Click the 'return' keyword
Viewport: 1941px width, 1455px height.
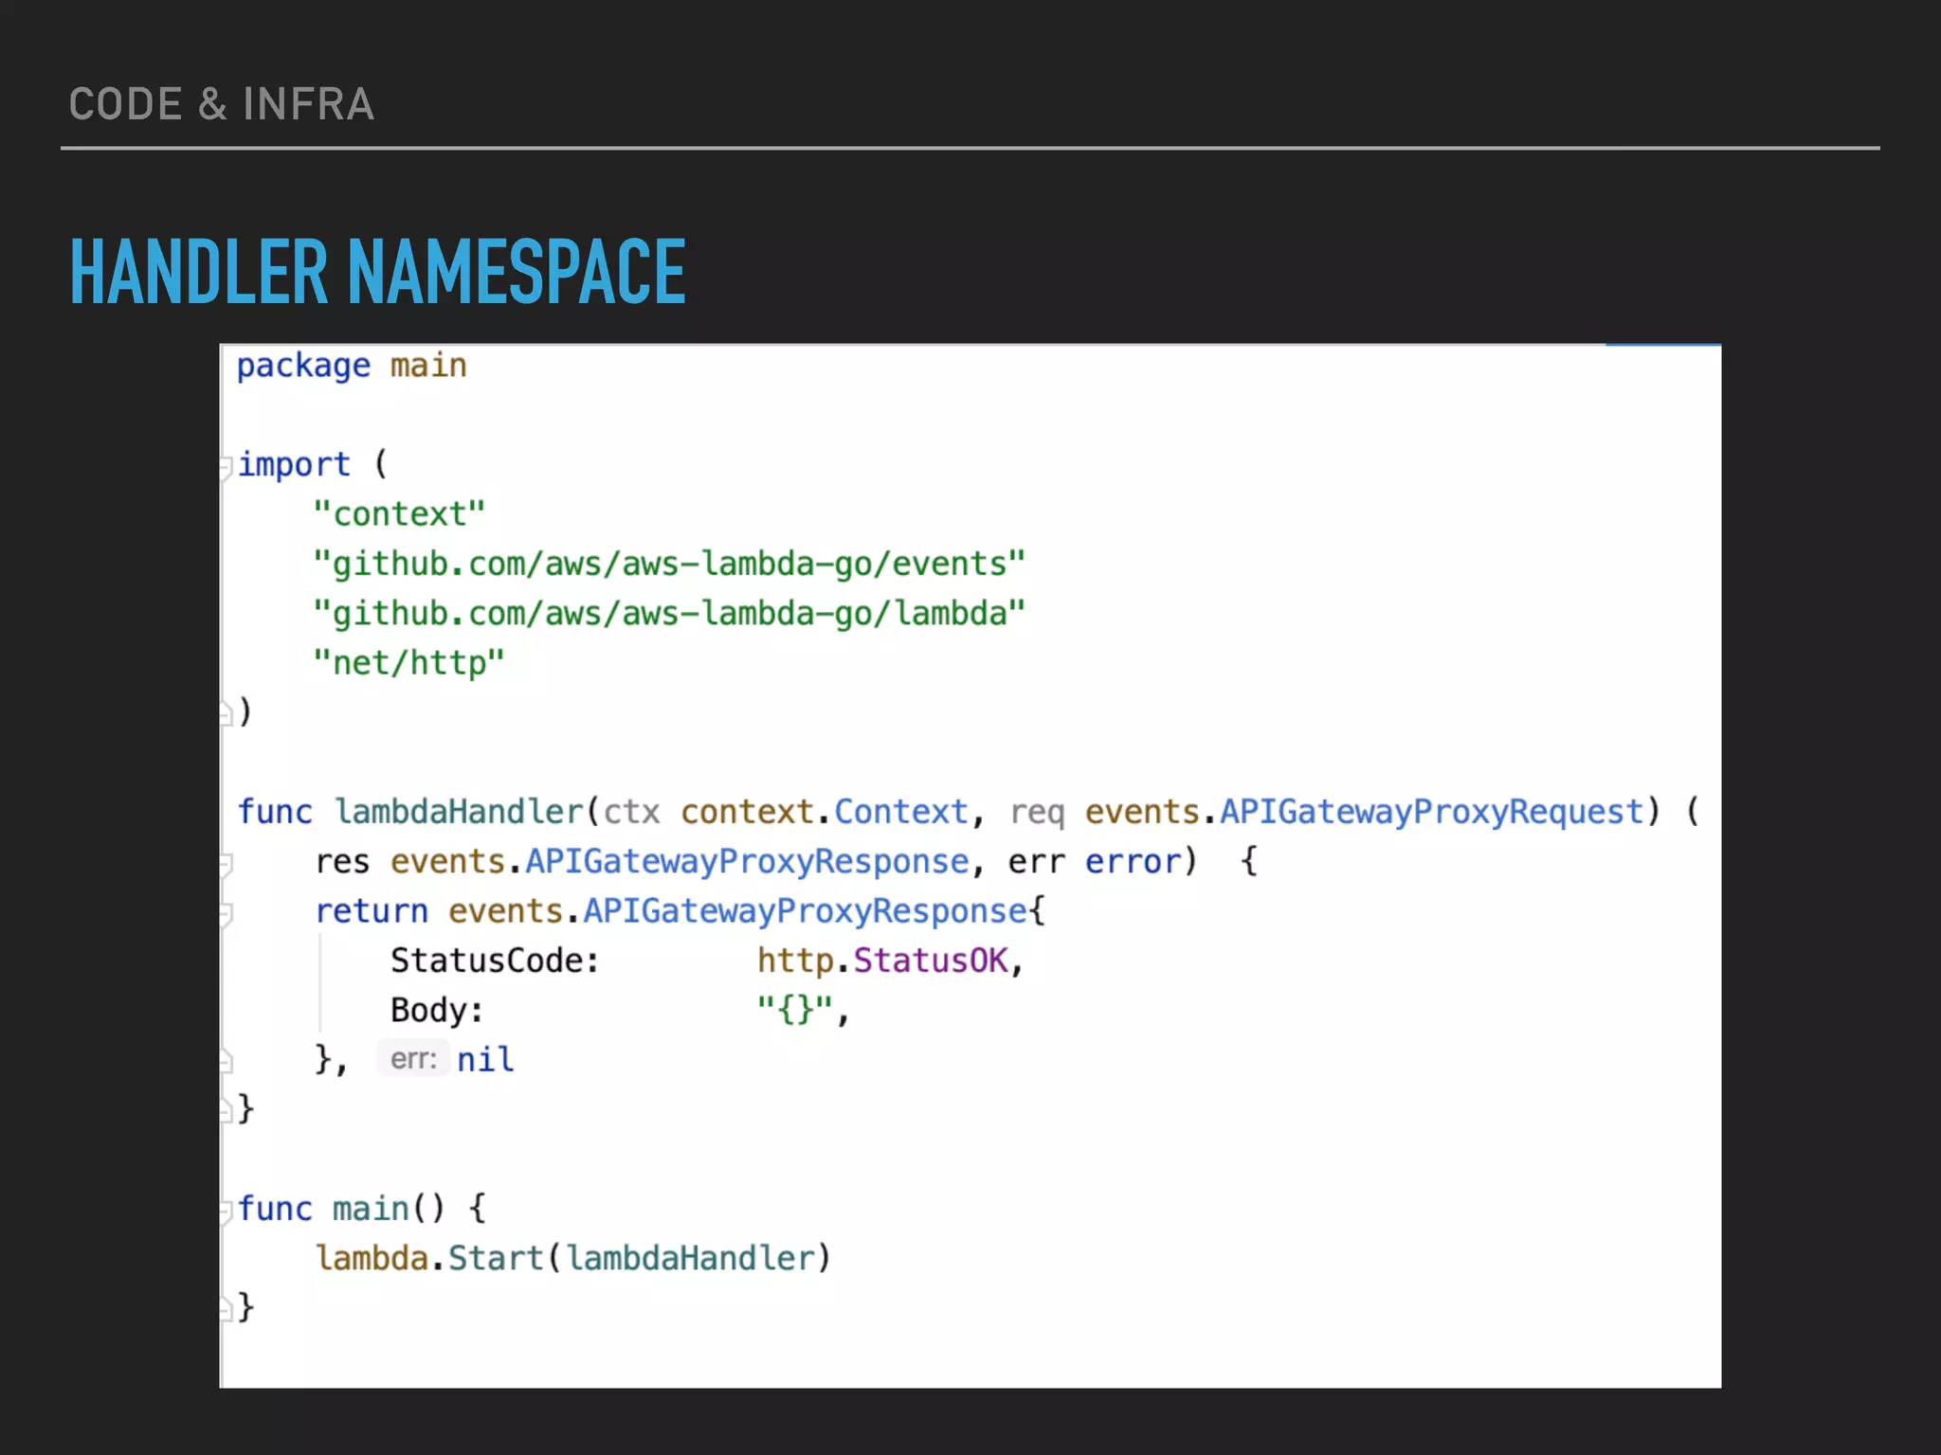372,911
